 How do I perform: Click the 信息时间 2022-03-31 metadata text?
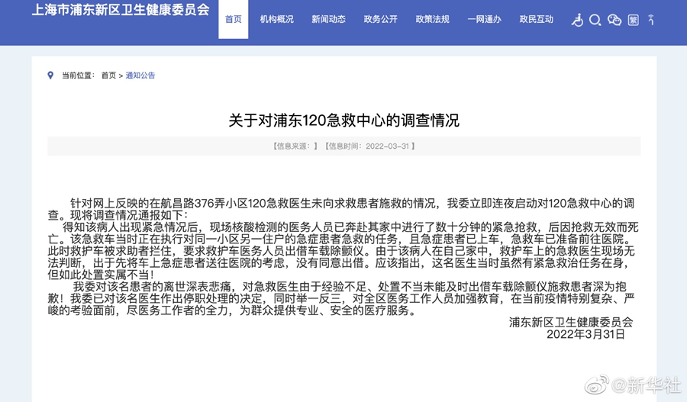coord(369,146)
